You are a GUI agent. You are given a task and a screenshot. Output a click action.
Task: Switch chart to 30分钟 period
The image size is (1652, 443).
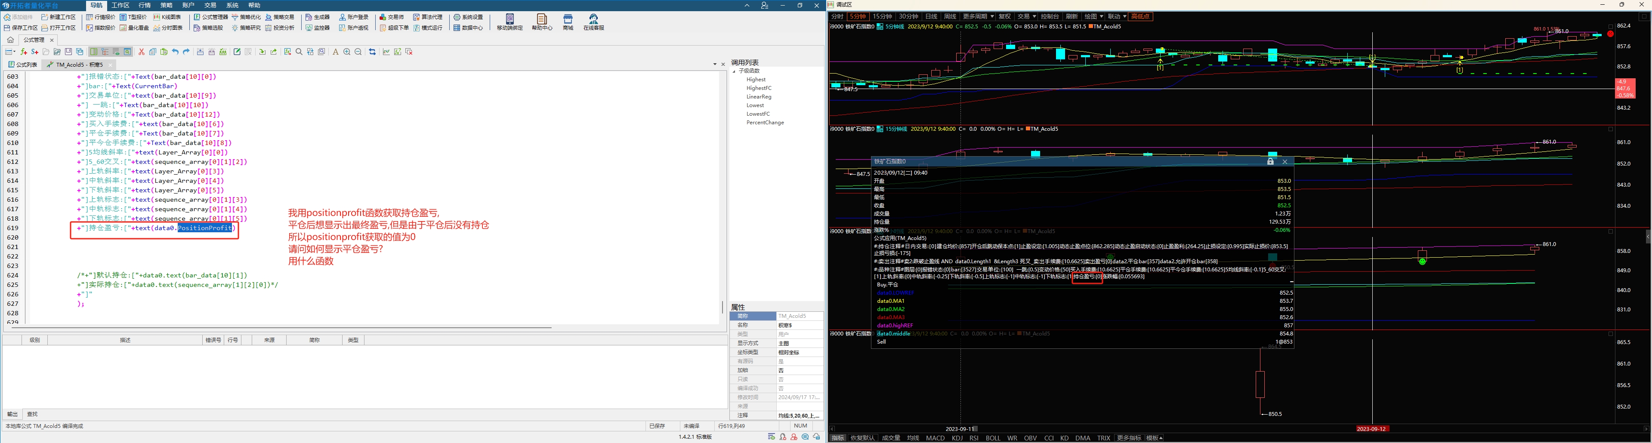pyautogui.click(x=909, y=17)
